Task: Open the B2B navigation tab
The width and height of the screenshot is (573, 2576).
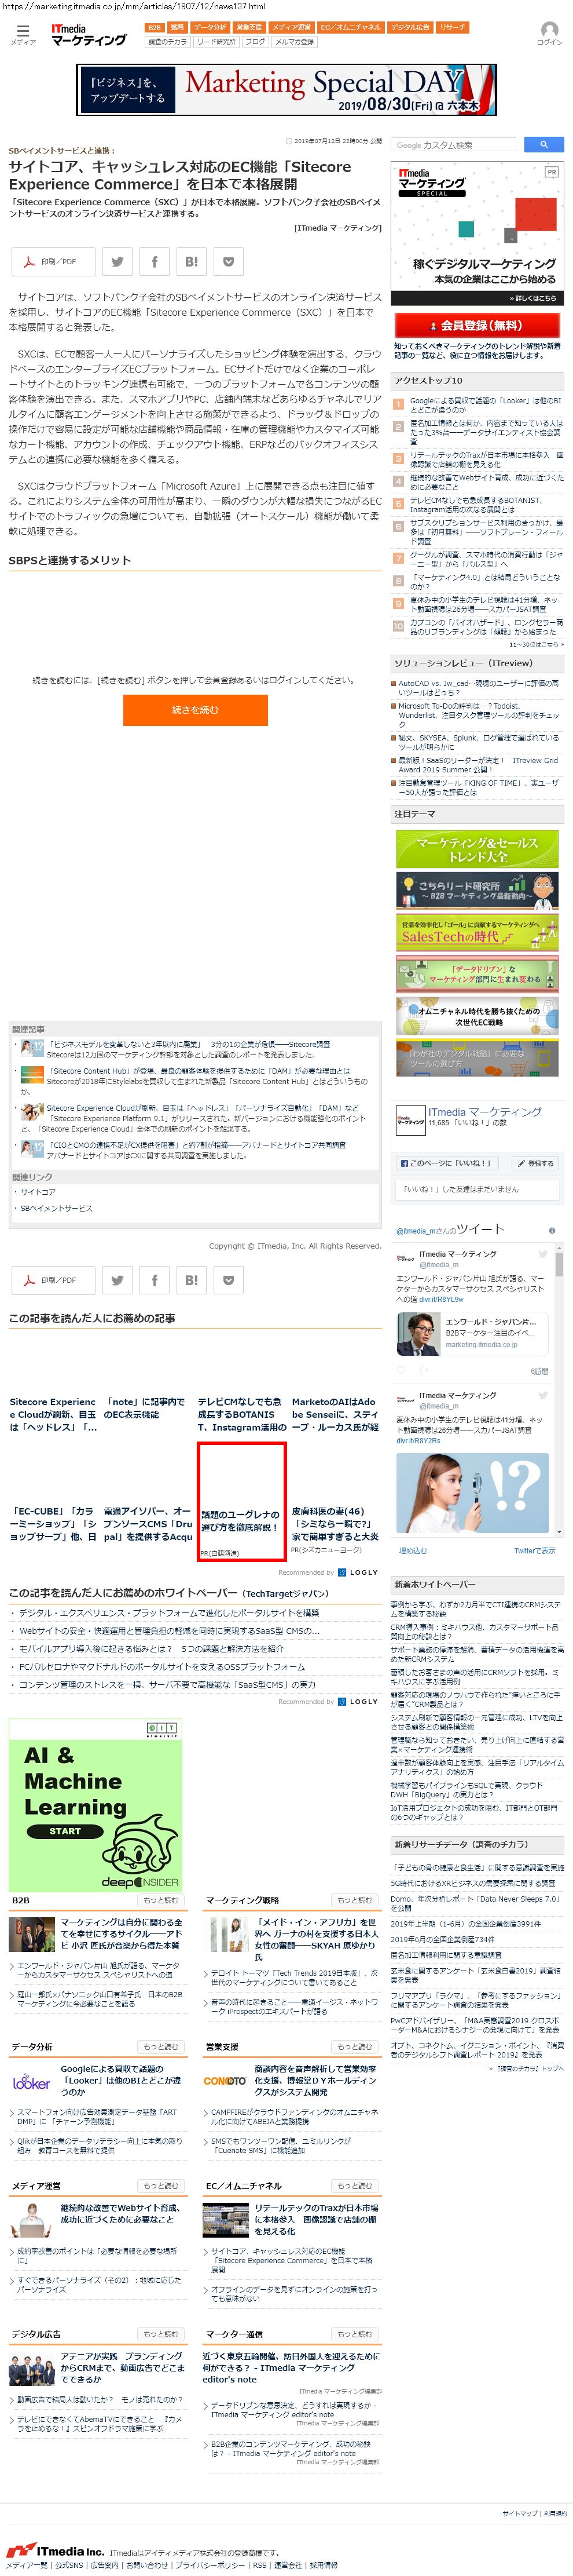Action: click(x=154, y=28)
